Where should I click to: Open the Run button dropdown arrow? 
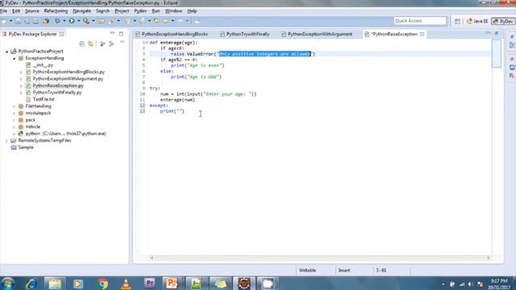click(x=79, y=21)
